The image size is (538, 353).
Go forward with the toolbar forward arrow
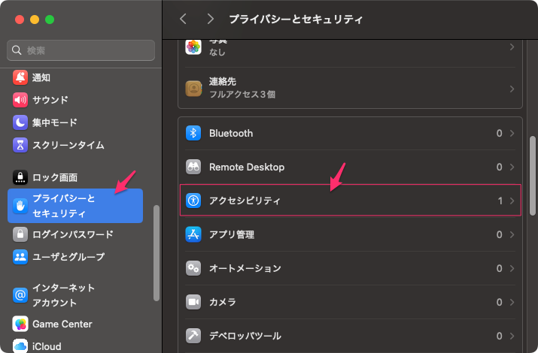pos(210,19)
